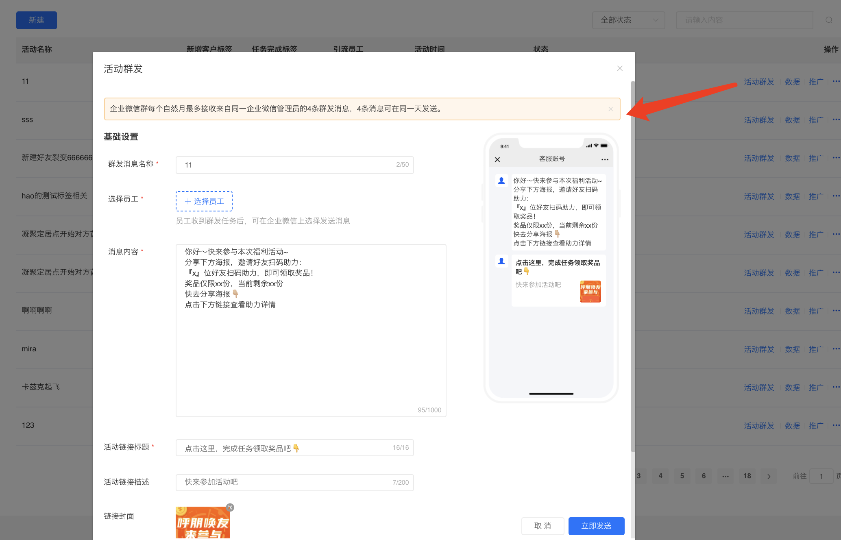Click the search magnifier icon
Viewport: 841px width, 540px height.
tap(829, 20)
